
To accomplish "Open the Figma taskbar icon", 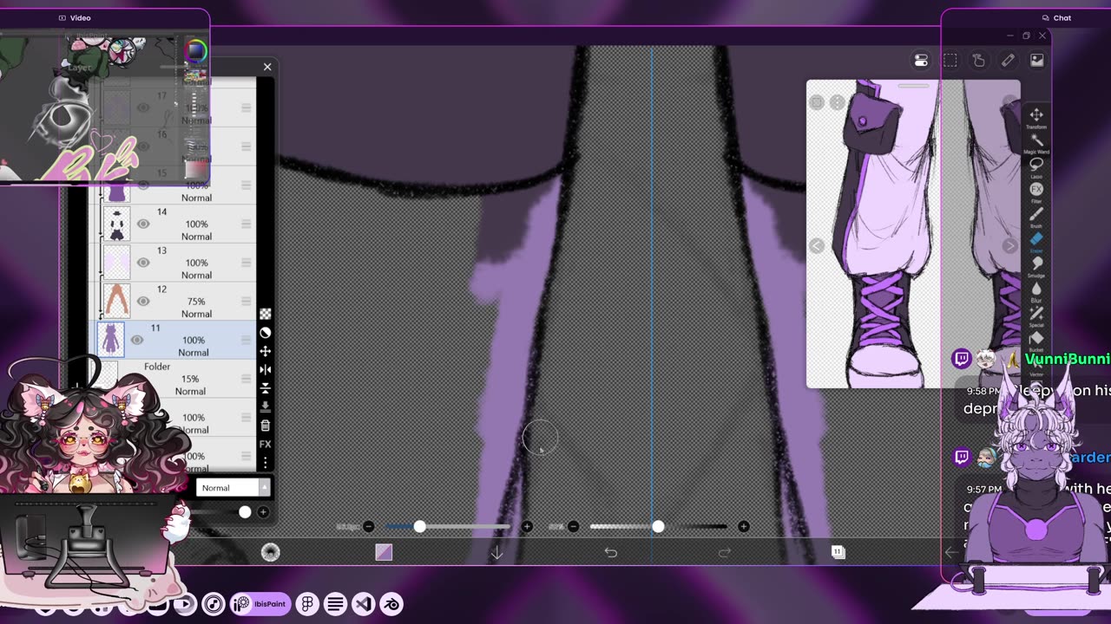I will point(307,604).
